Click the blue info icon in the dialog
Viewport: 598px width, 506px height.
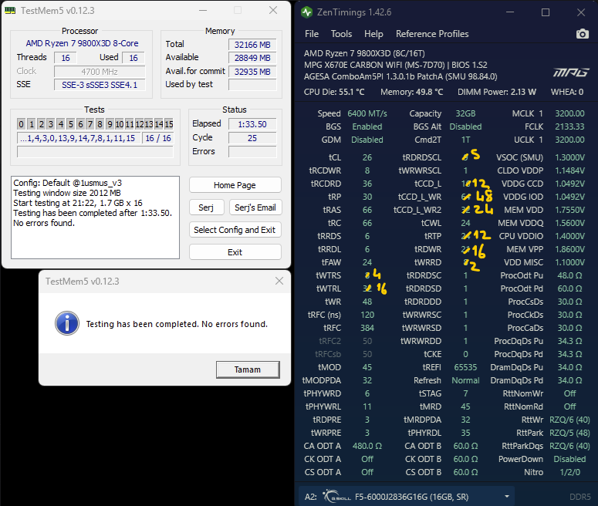(67, 323)
